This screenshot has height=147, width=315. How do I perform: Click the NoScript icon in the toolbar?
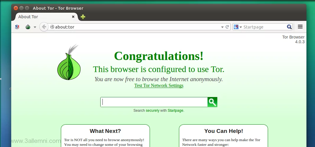(17, 27)
